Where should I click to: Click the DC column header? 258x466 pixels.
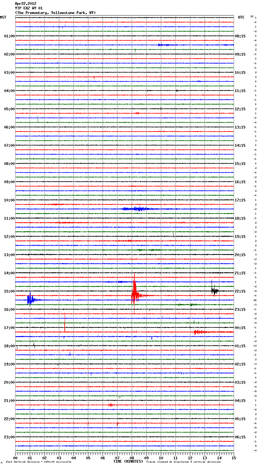(252, 16)
